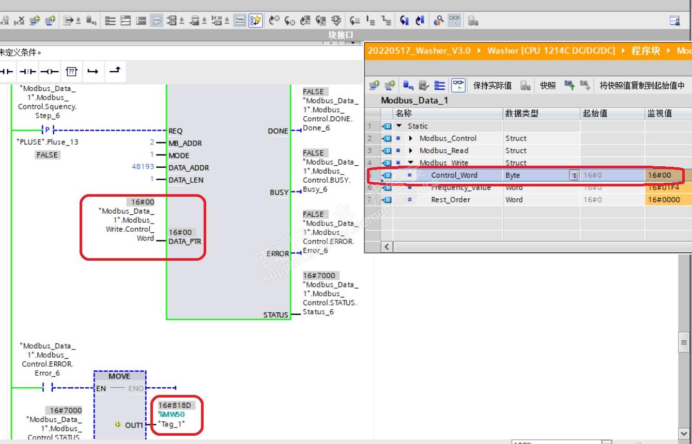
Task: Click 将快照值复制到起始值中 button
Action: [642, 85]
